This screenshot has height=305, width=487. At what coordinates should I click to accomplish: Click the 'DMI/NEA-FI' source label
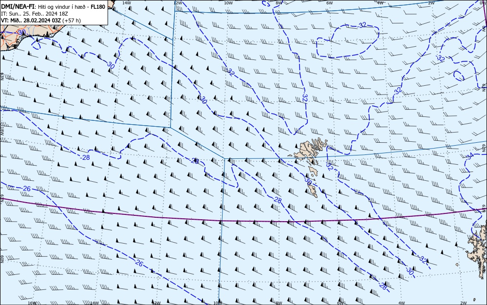[18, 6]
